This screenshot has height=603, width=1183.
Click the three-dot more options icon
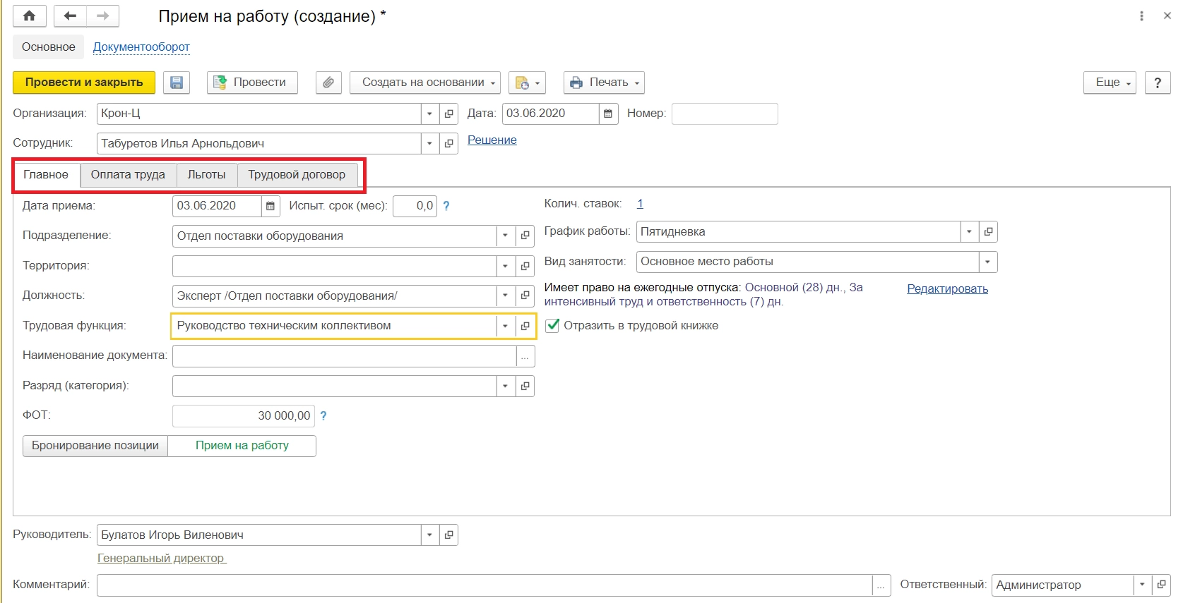(1141, 16)
